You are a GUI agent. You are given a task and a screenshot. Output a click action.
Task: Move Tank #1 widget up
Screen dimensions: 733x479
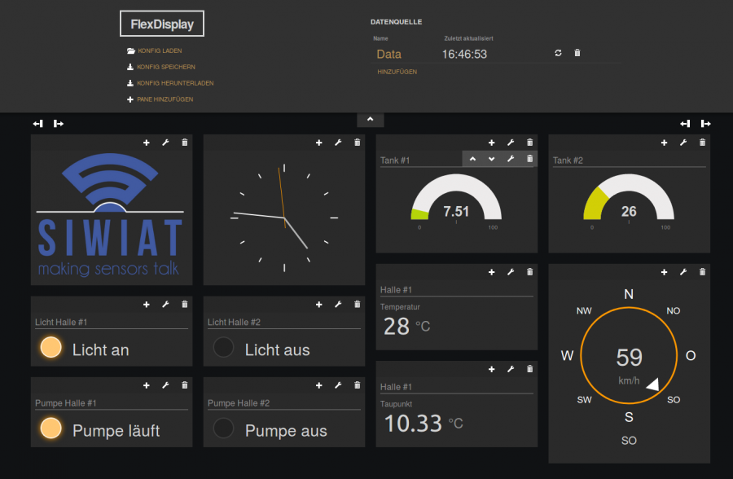click(x=473, y=159)
